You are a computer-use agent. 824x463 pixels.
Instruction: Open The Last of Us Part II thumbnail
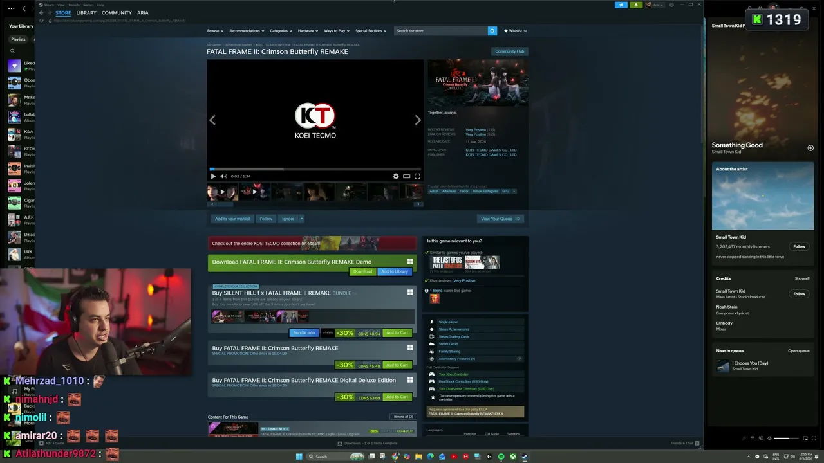pyautogui.click(x=446, y=262)
